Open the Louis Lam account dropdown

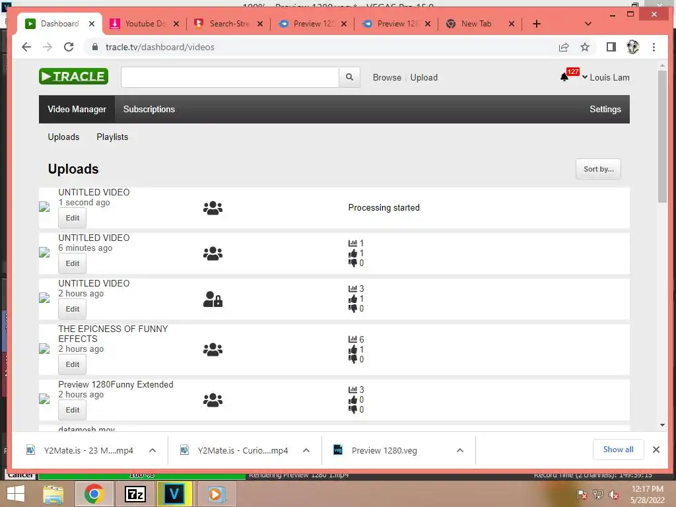pos(606,78)
